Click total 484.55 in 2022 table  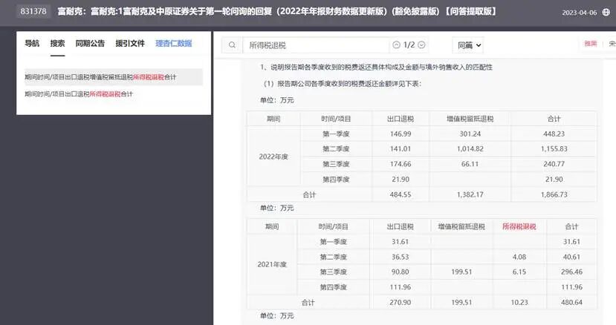(401, 194)
